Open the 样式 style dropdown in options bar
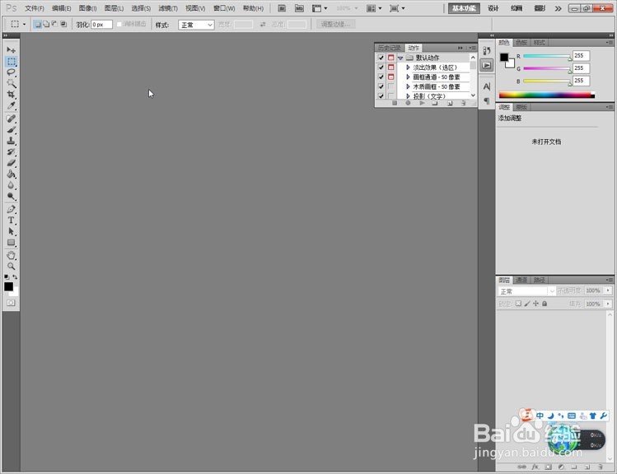The height and width of the screenshot is (474, 617). tap(196, 25)
